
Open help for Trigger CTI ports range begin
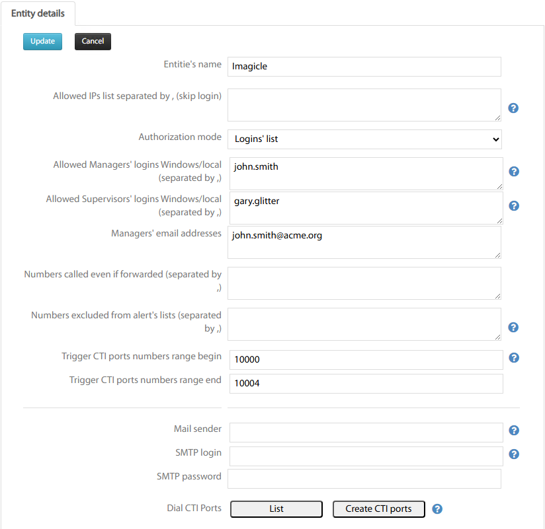pyautogui.click(x=514, y=358)
